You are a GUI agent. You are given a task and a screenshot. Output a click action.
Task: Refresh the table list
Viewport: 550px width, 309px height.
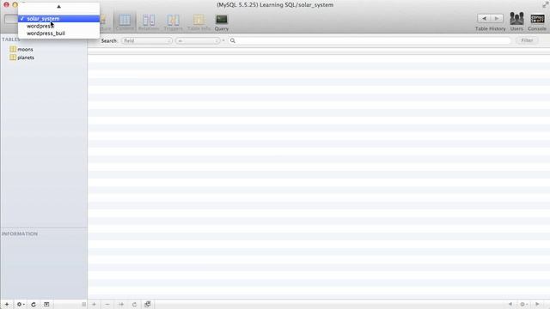click(34, 304)
